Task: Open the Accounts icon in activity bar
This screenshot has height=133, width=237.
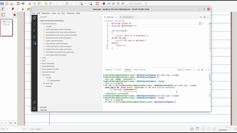Action: (34, 102)
